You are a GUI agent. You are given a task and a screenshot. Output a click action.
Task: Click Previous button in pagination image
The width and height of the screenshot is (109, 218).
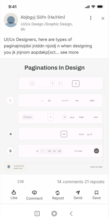tap(27, 117)
